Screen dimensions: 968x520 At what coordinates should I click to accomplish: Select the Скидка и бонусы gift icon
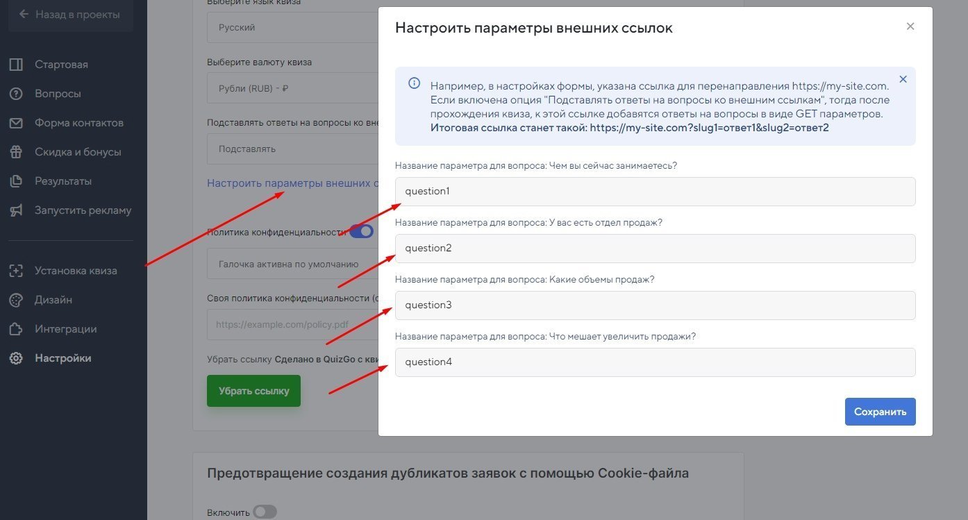[16, 152]
